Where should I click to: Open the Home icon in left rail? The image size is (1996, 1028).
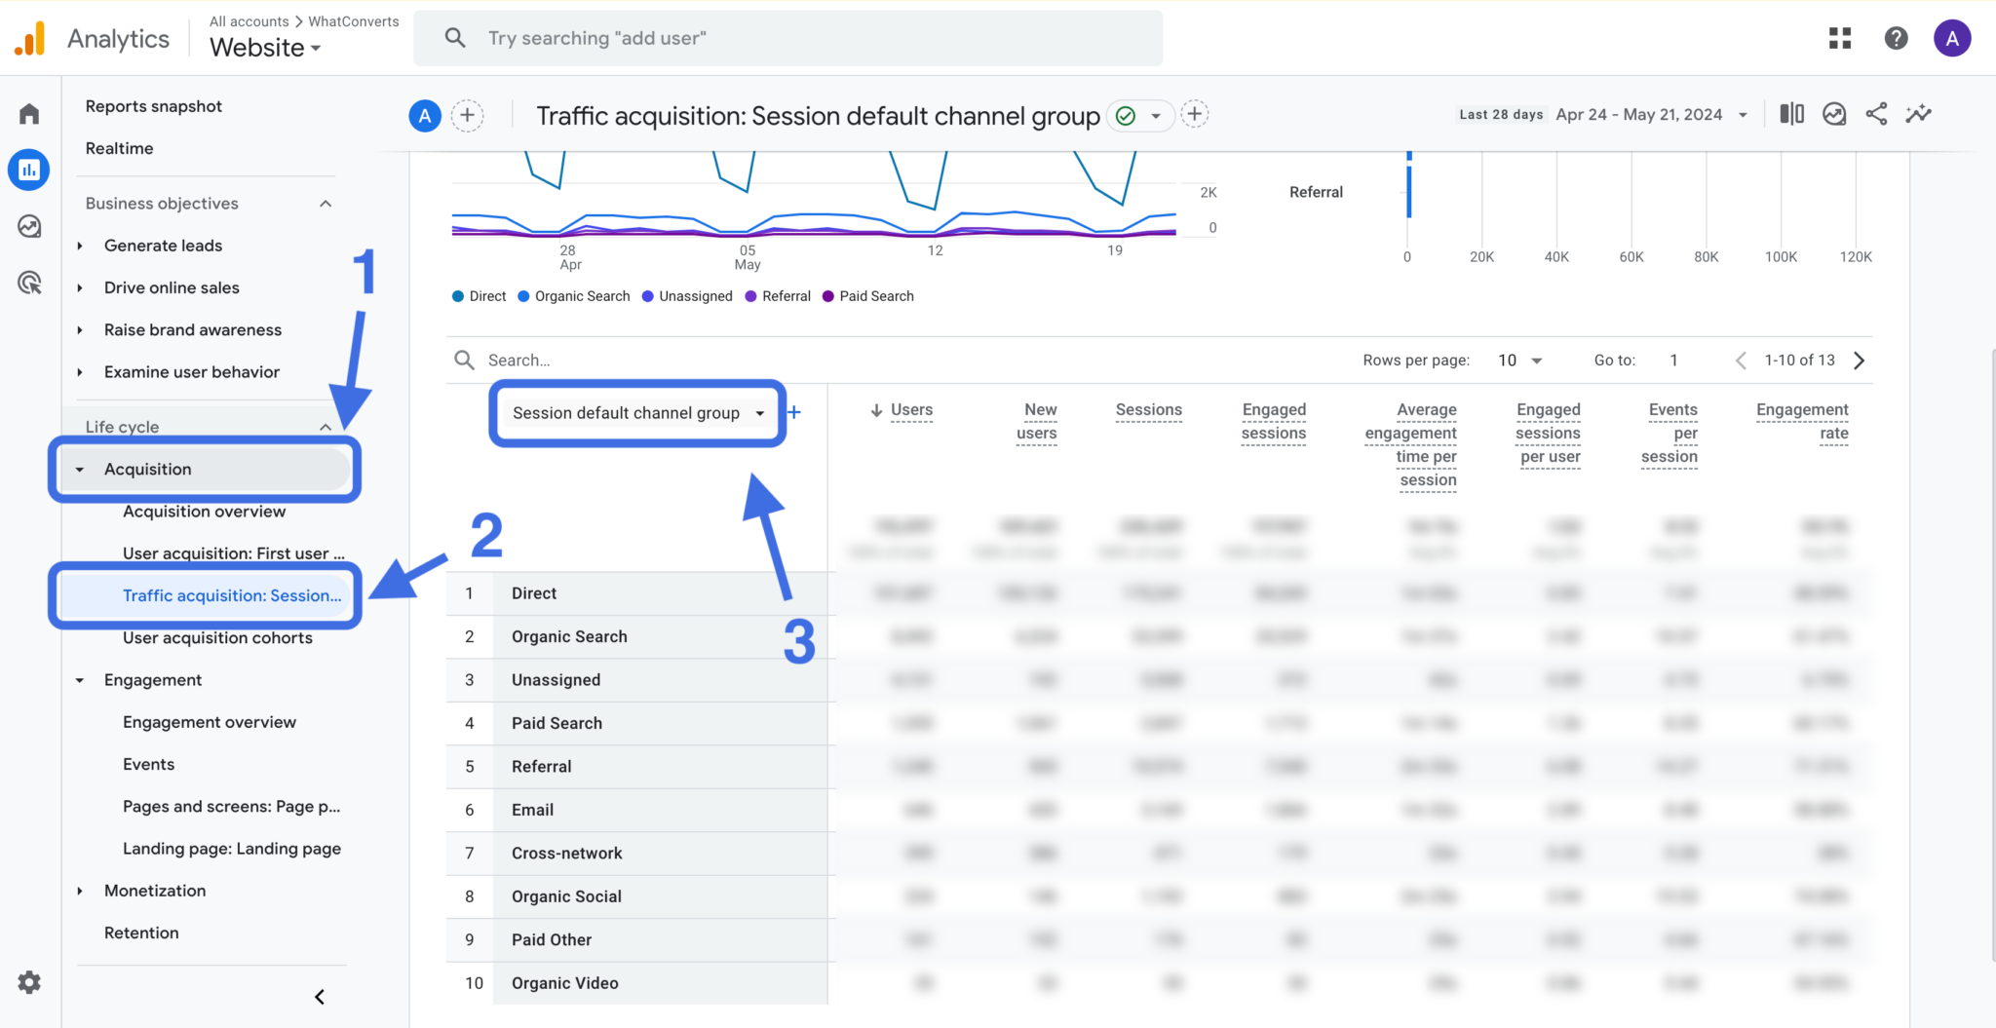[x=29, y=114]
